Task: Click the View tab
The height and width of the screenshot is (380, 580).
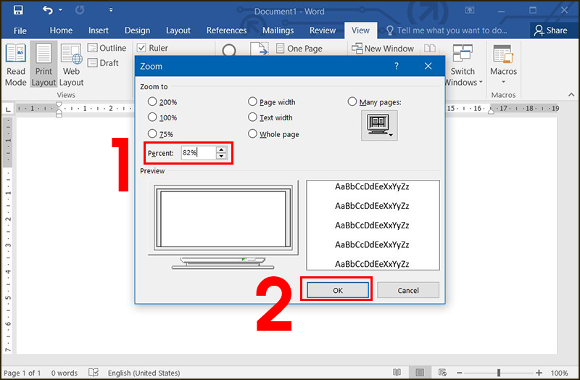Action: [360, 30]
